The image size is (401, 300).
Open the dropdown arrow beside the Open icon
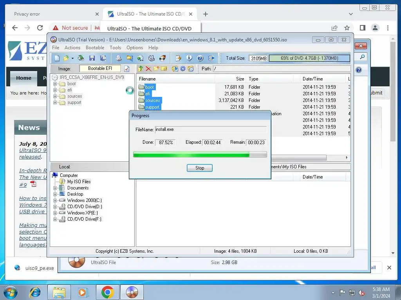(72, 59)
